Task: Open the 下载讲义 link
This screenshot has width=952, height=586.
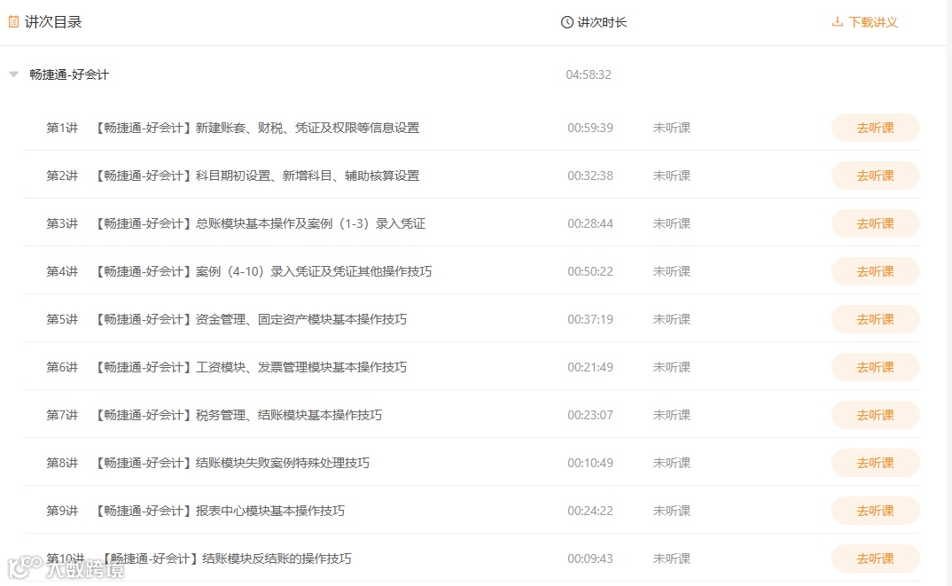Action: pos(873,22)
